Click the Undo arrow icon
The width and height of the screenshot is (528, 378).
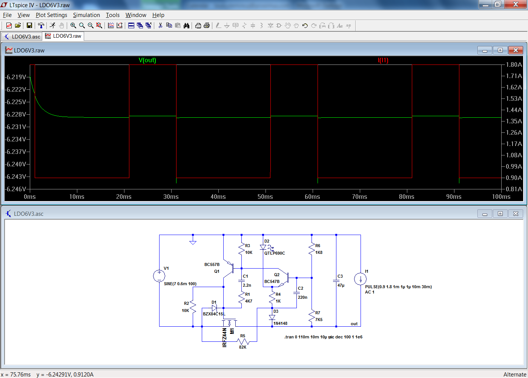coord(305,26)
